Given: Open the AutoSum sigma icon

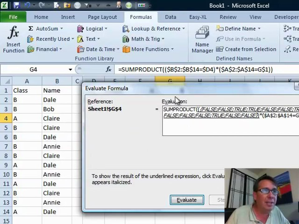Looking at the screenshot, I should click(x=31, y=29).
